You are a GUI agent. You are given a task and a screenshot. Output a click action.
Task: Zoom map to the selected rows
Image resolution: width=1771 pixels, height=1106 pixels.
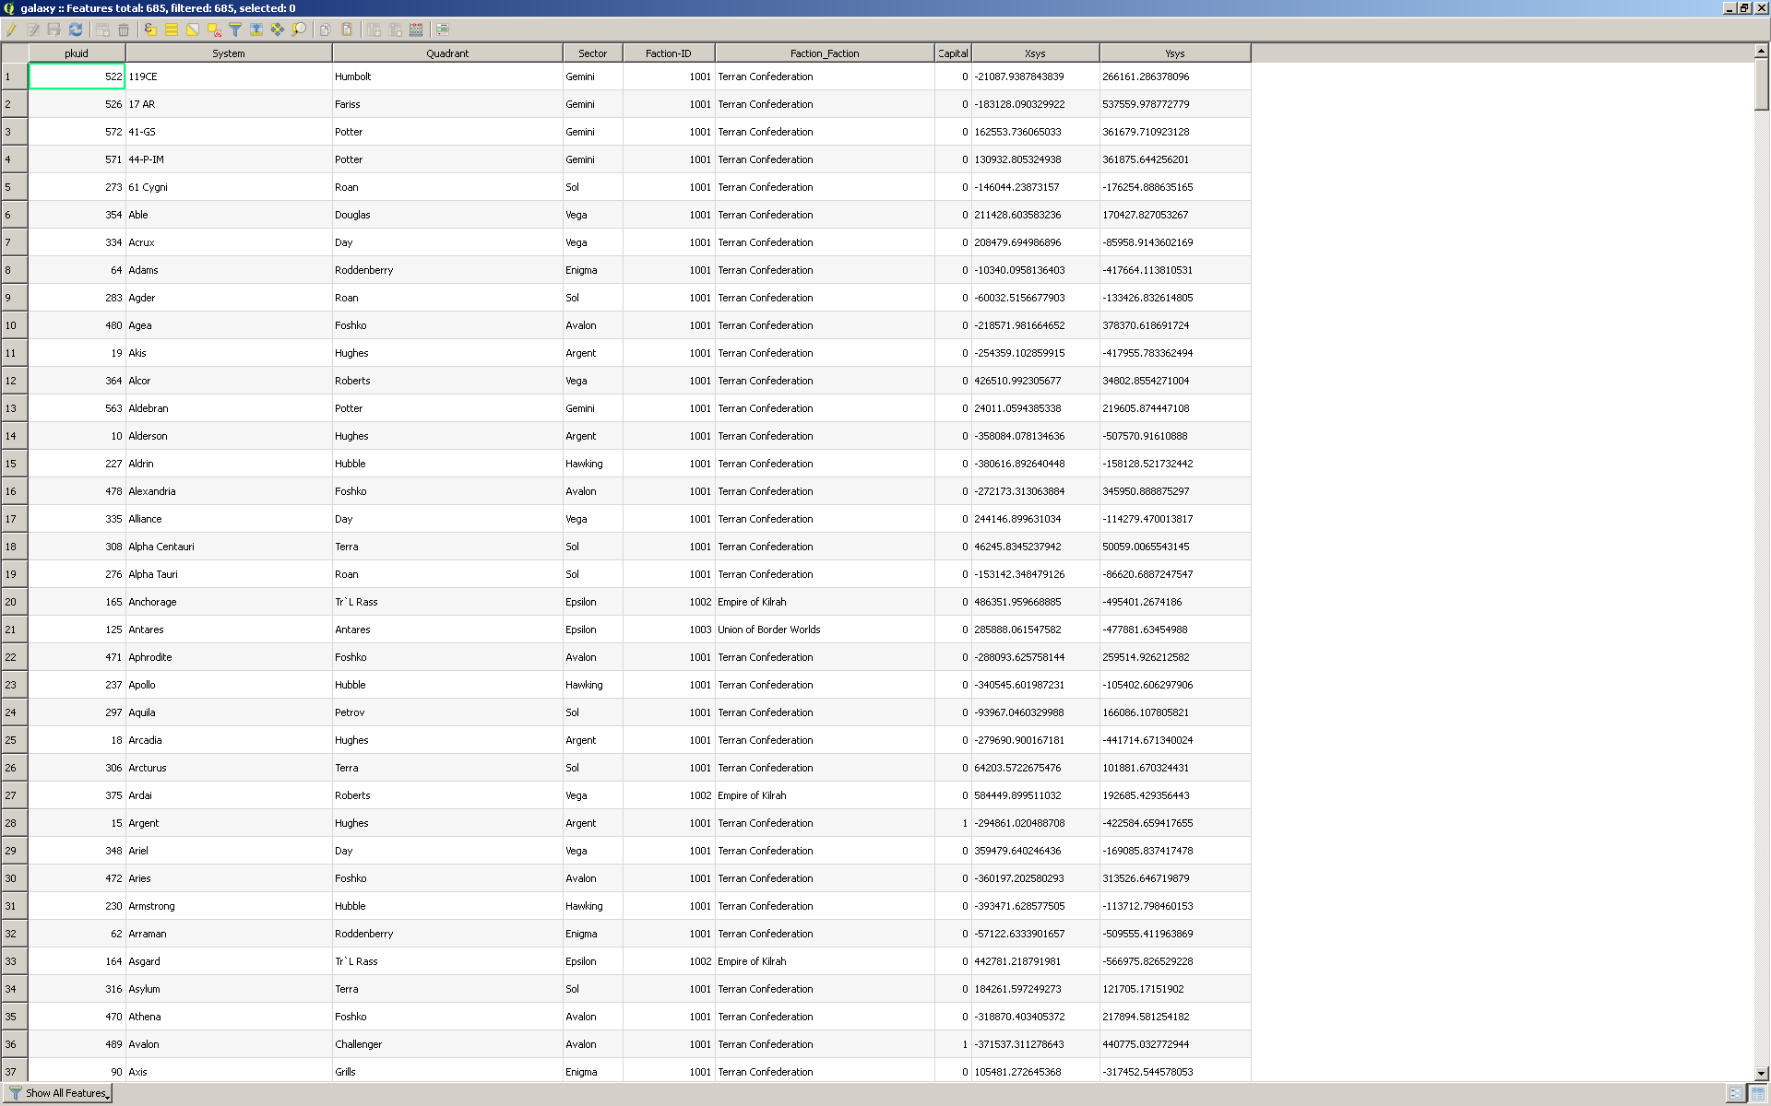coord(299,29)
